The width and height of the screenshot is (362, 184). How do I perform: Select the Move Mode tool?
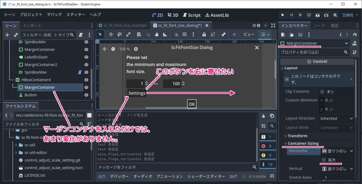point(111,34)
